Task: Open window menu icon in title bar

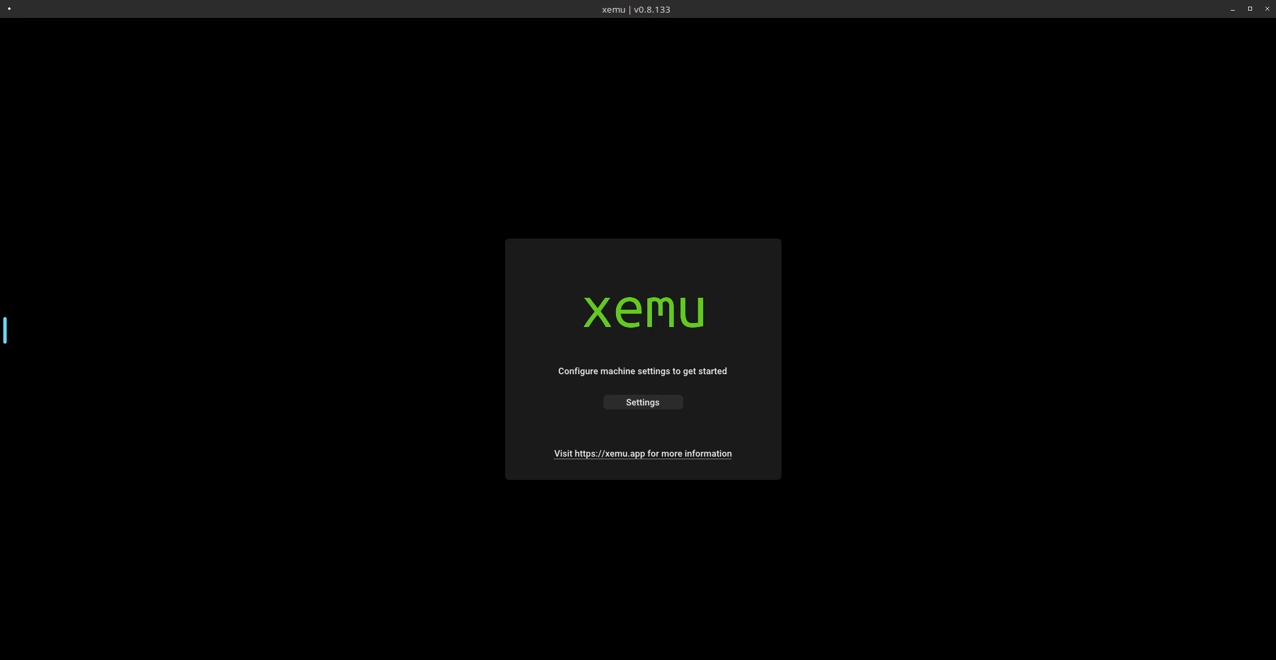Action: [9, 9]
